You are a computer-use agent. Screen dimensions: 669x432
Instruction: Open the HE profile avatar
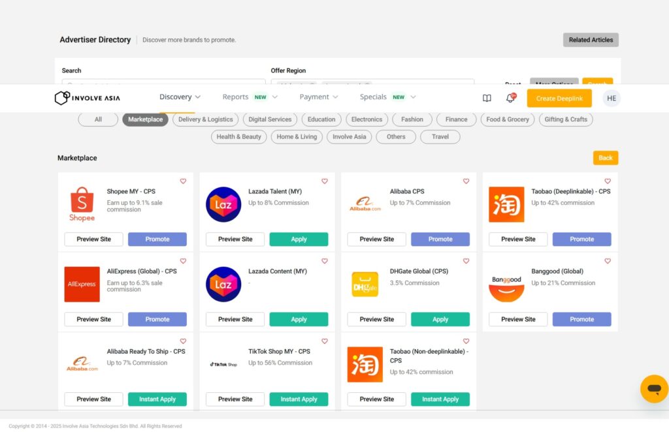coord(612,98)
